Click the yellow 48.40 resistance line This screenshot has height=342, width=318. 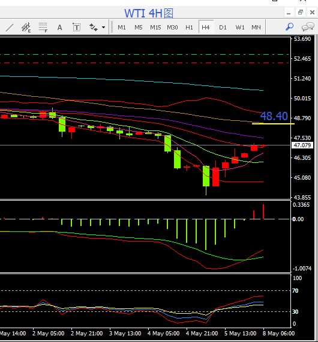click(273, 124)
